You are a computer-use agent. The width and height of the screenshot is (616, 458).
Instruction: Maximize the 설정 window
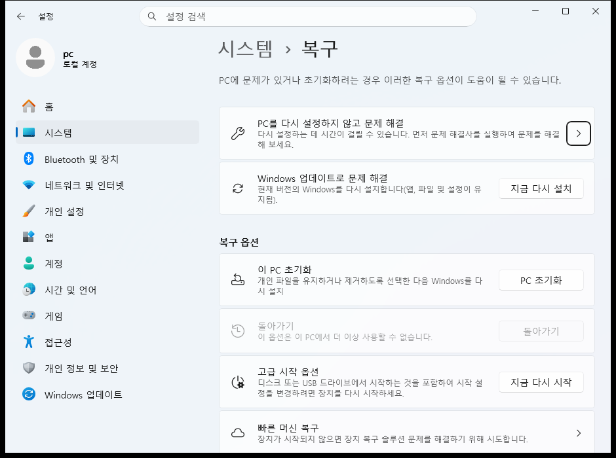(x=566, y=11)
